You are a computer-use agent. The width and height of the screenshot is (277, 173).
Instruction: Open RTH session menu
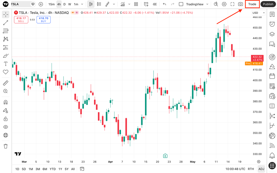point(251,169)
